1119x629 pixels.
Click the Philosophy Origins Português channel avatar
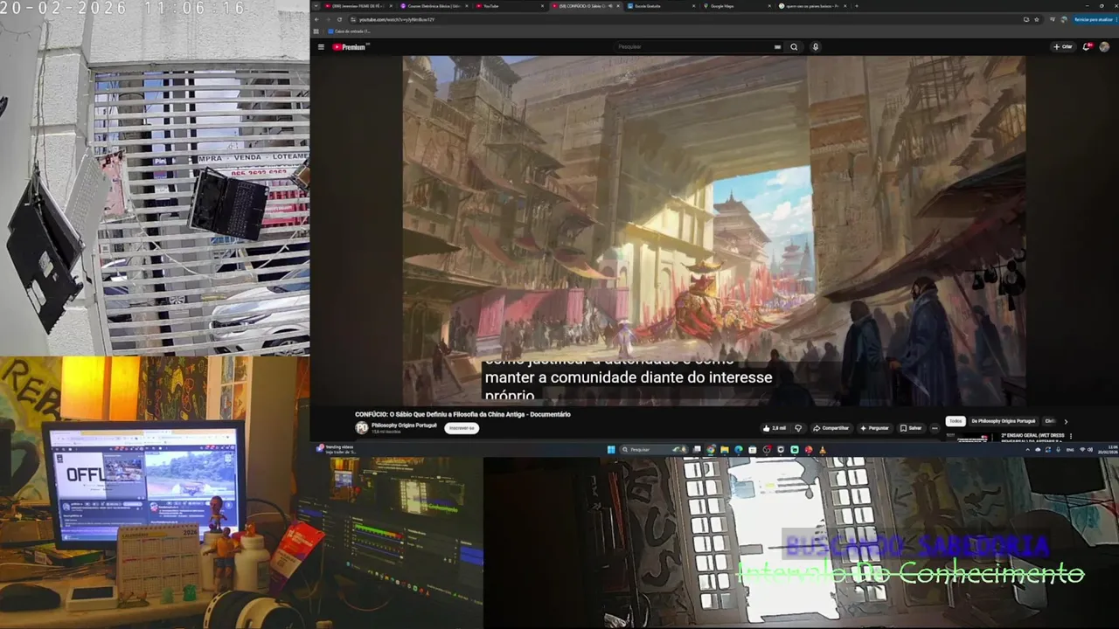(362, 427)
